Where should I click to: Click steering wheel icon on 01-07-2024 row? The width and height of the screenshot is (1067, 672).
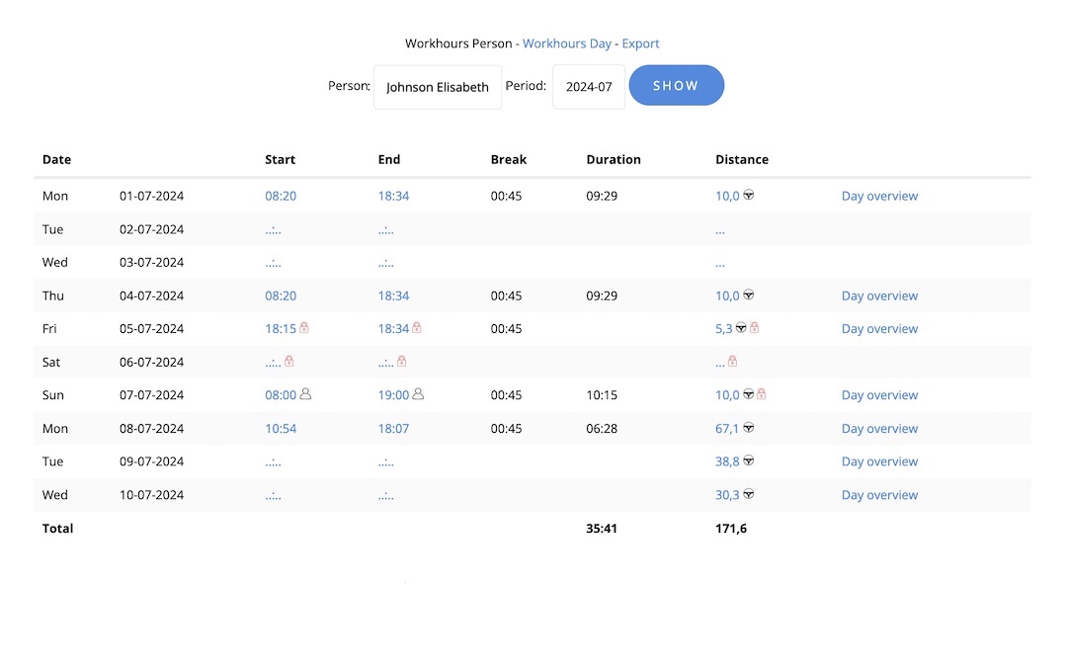point(749,196)
